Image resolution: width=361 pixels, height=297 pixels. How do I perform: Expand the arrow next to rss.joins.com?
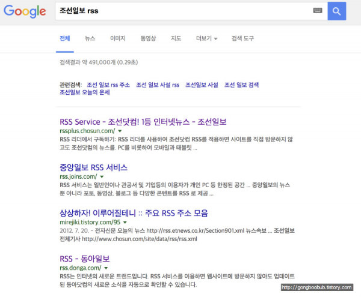[102, 177]
